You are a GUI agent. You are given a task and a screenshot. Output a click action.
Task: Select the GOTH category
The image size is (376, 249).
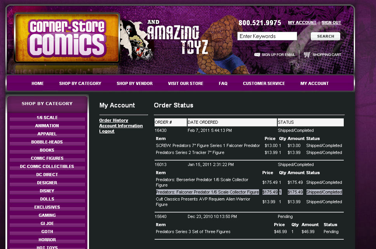pos(47,232)
